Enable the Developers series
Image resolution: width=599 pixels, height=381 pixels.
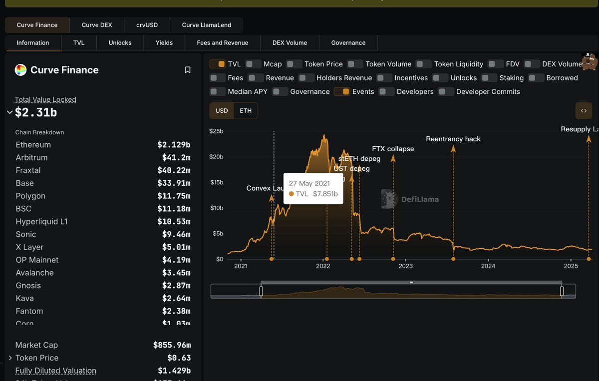[x=387, y=91]
